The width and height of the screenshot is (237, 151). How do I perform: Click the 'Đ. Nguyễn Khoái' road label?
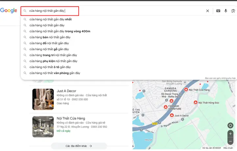(170, 124)
